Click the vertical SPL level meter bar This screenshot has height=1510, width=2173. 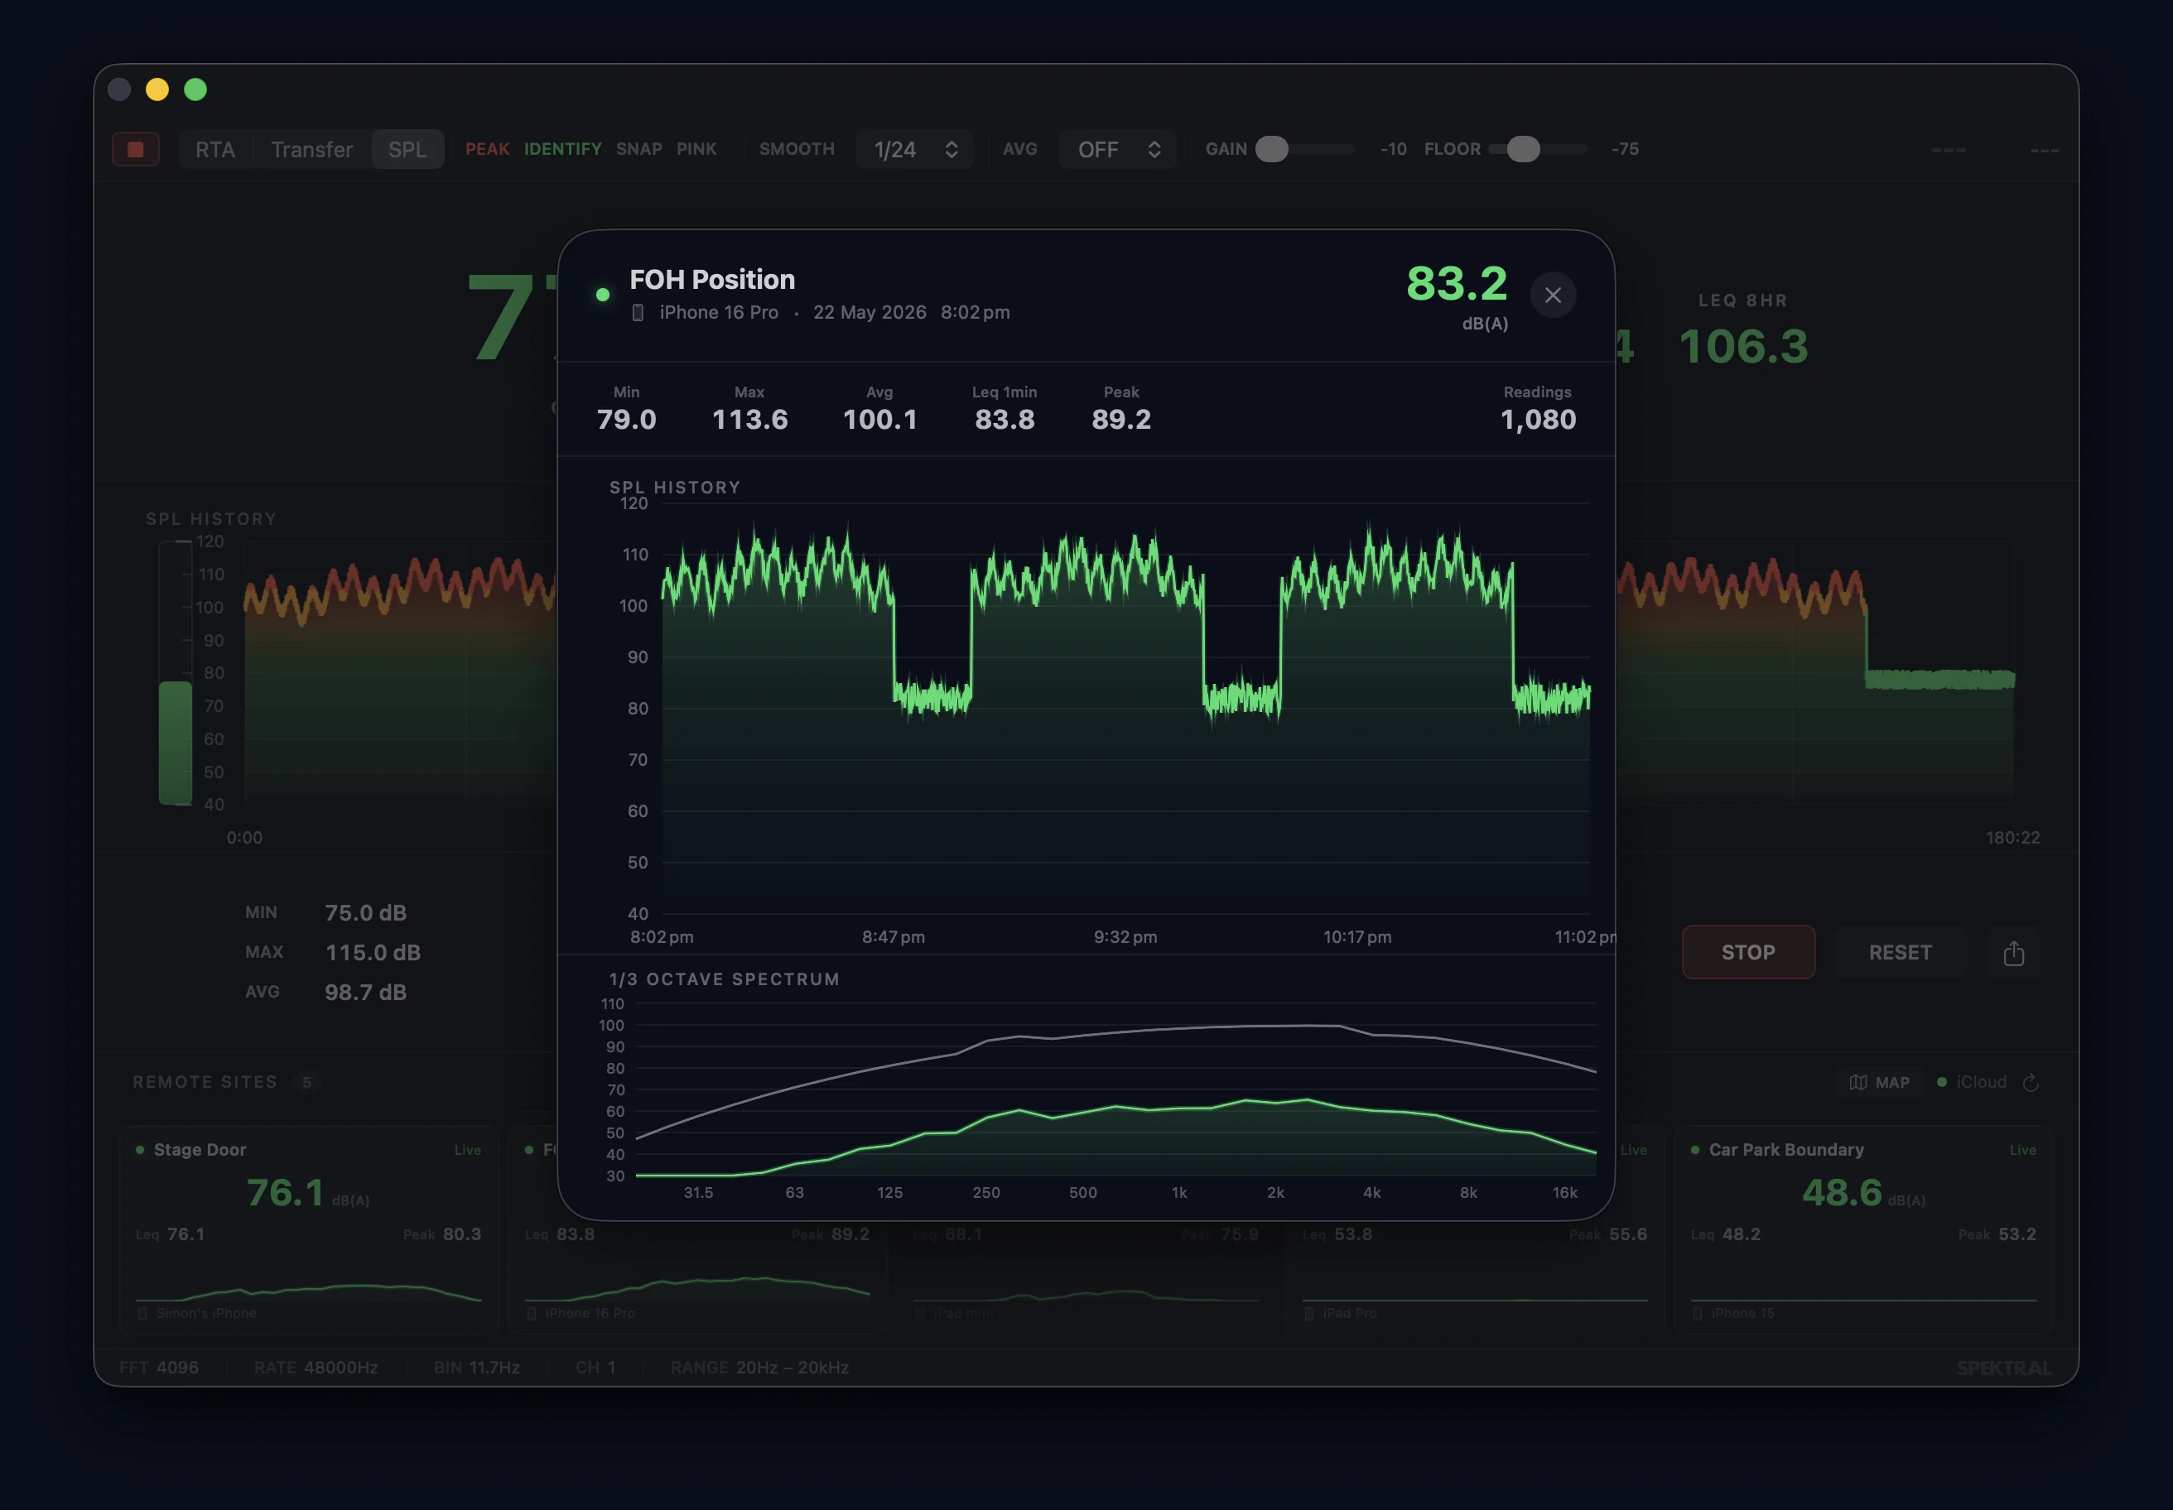pos(175,673)
